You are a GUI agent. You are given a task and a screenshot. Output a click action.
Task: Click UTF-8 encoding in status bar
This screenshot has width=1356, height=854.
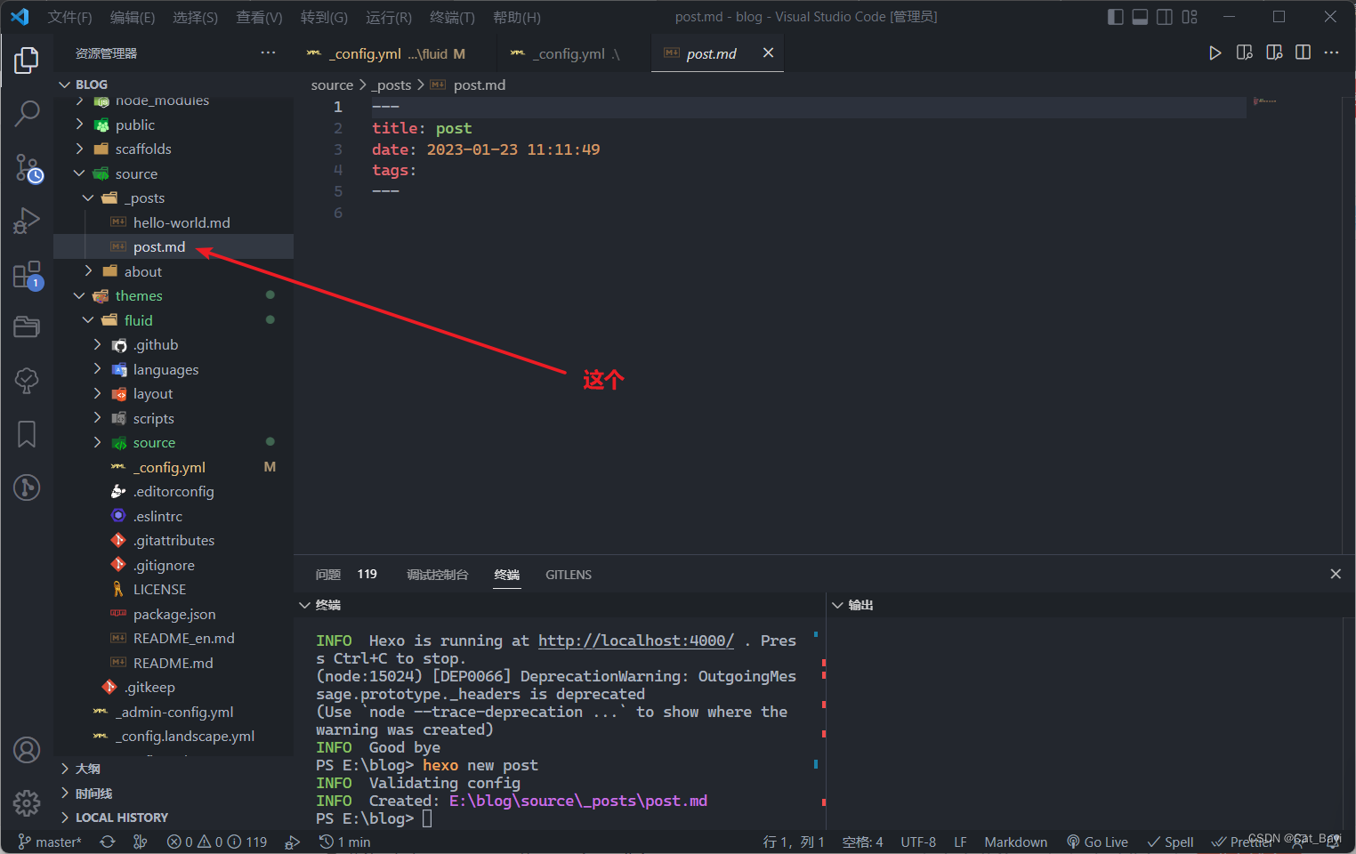[x=918, y=842]
